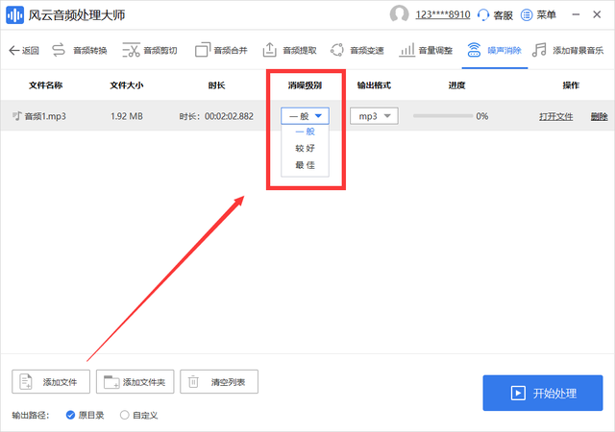Click the 添加背景音乐 music note icon
Image resolution: width=615 pixels, height=432 pixels.
click(539, 50)
